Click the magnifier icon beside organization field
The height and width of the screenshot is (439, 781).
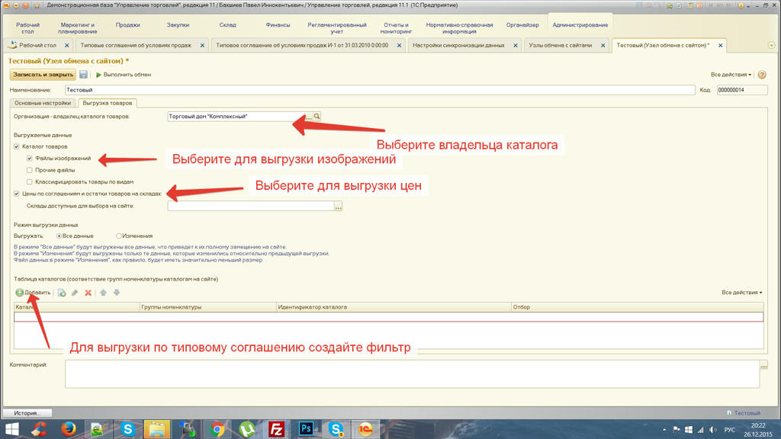(x=317, y=117)
